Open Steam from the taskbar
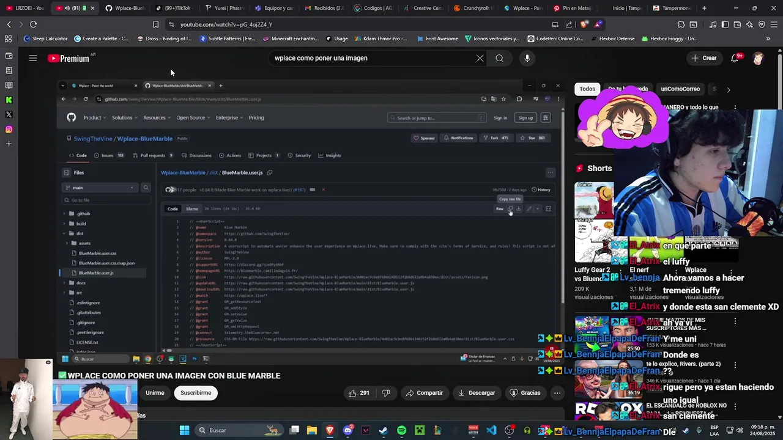 click(x=383, y=430)
